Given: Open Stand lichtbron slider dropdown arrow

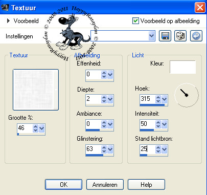Looking at the screenshot, I should (165, 149).
